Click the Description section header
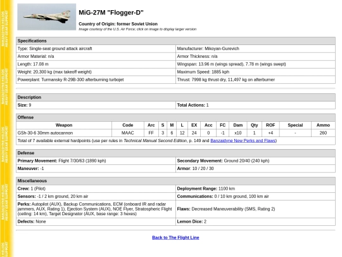Screen dimensions: 342x257 point(175,97)
